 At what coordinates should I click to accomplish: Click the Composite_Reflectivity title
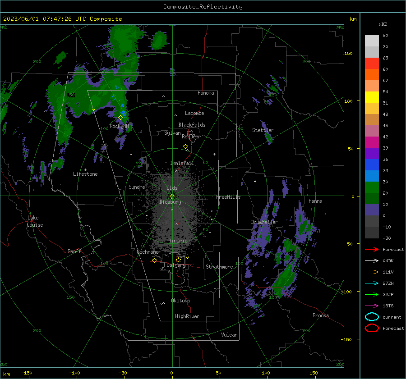(x=203, y=7)
